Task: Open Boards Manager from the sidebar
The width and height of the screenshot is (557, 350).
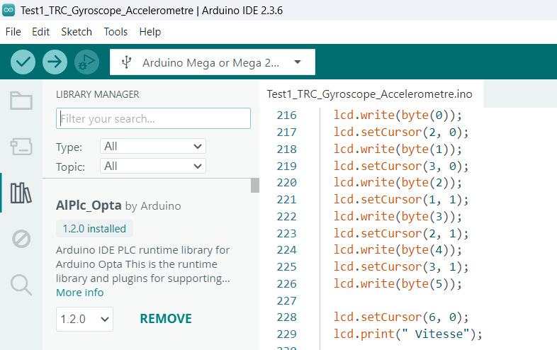Action: click(x=21, y=147)
